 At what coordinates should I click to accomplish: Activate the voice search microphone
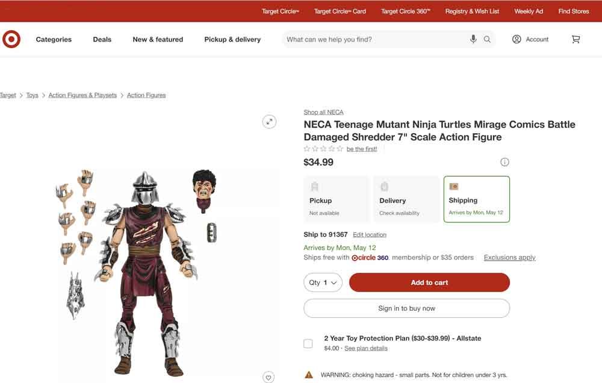(x=473, y=39)
